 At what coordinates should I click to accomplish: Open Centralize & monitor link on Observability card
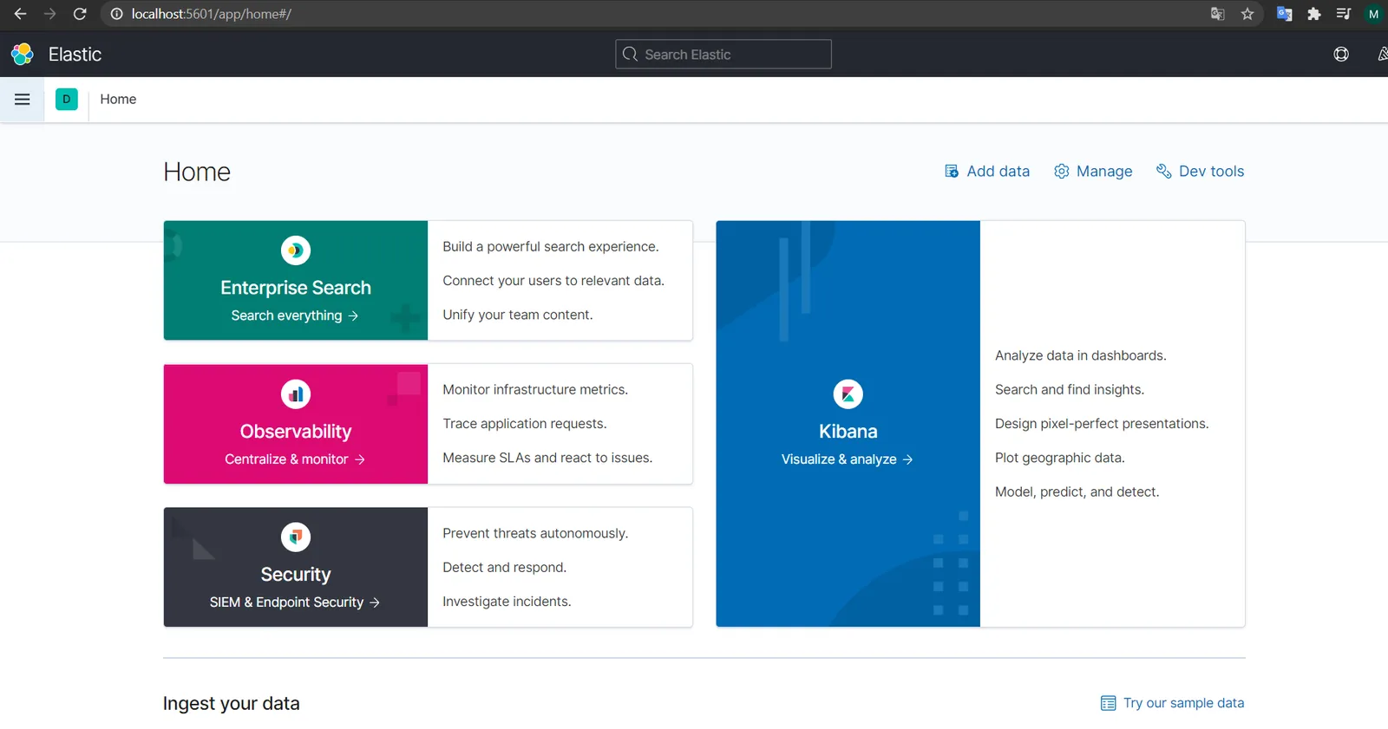295,459
